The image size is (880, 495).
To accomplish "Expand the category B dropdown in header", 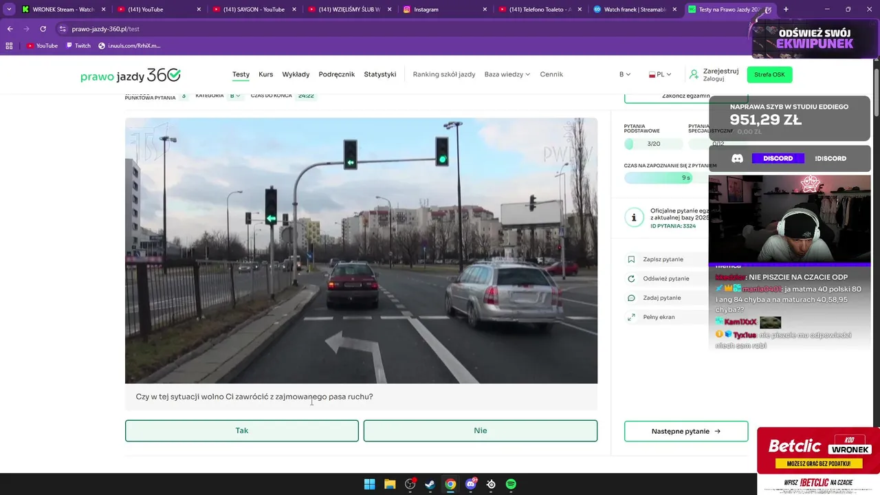I will click(x=624, y=74).
